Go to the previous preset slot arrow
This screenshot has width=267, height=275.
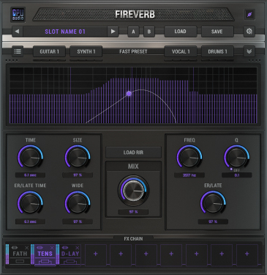point(18,32)
